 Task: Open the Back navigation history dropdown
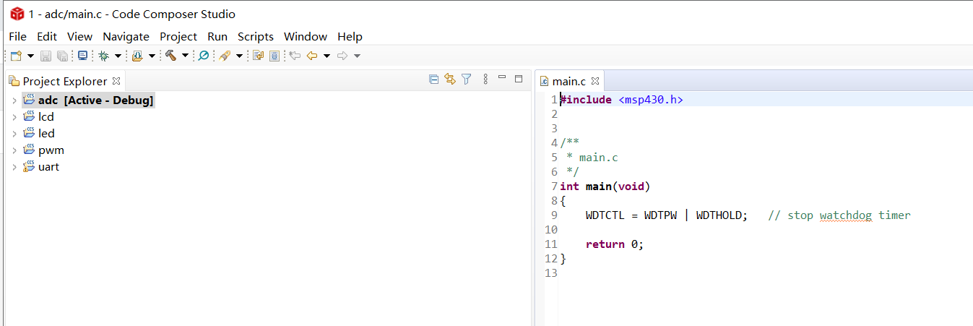pos(327,56)
